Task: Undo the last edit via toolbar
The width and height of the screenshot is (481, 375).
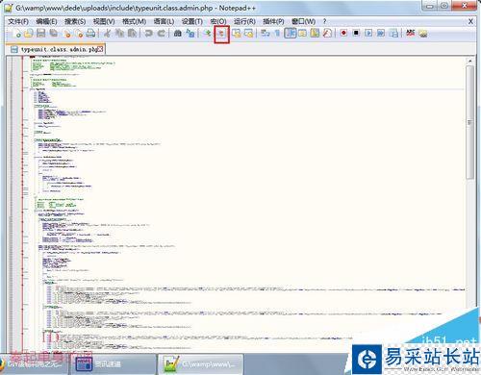Action: (148, 33)
